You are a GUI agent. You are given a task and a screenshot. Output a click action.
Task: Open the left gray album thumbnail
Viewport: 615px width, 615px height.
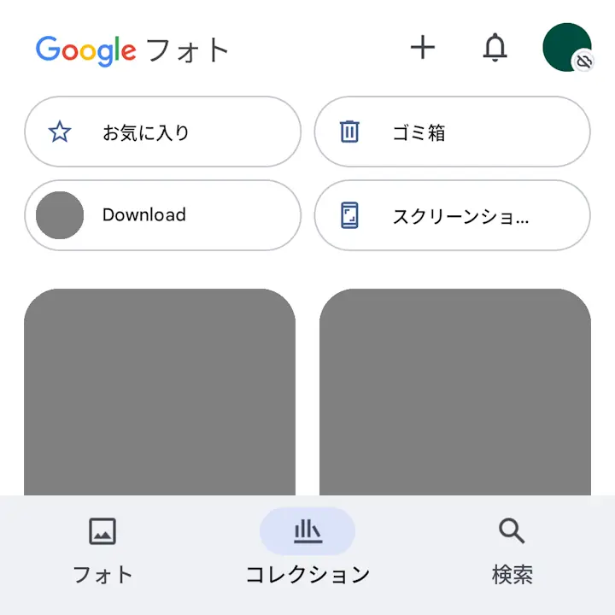[x=160, y=392]
